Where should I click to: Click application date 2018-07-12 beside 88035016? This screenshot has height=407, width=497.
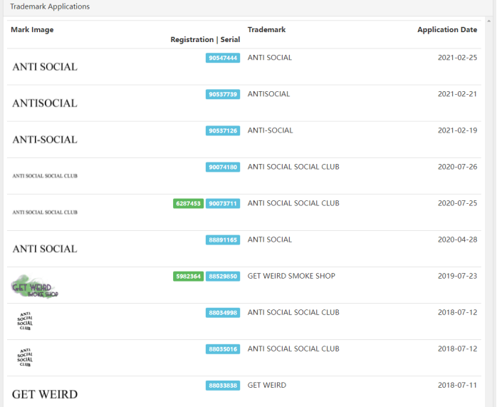point(457,349)
